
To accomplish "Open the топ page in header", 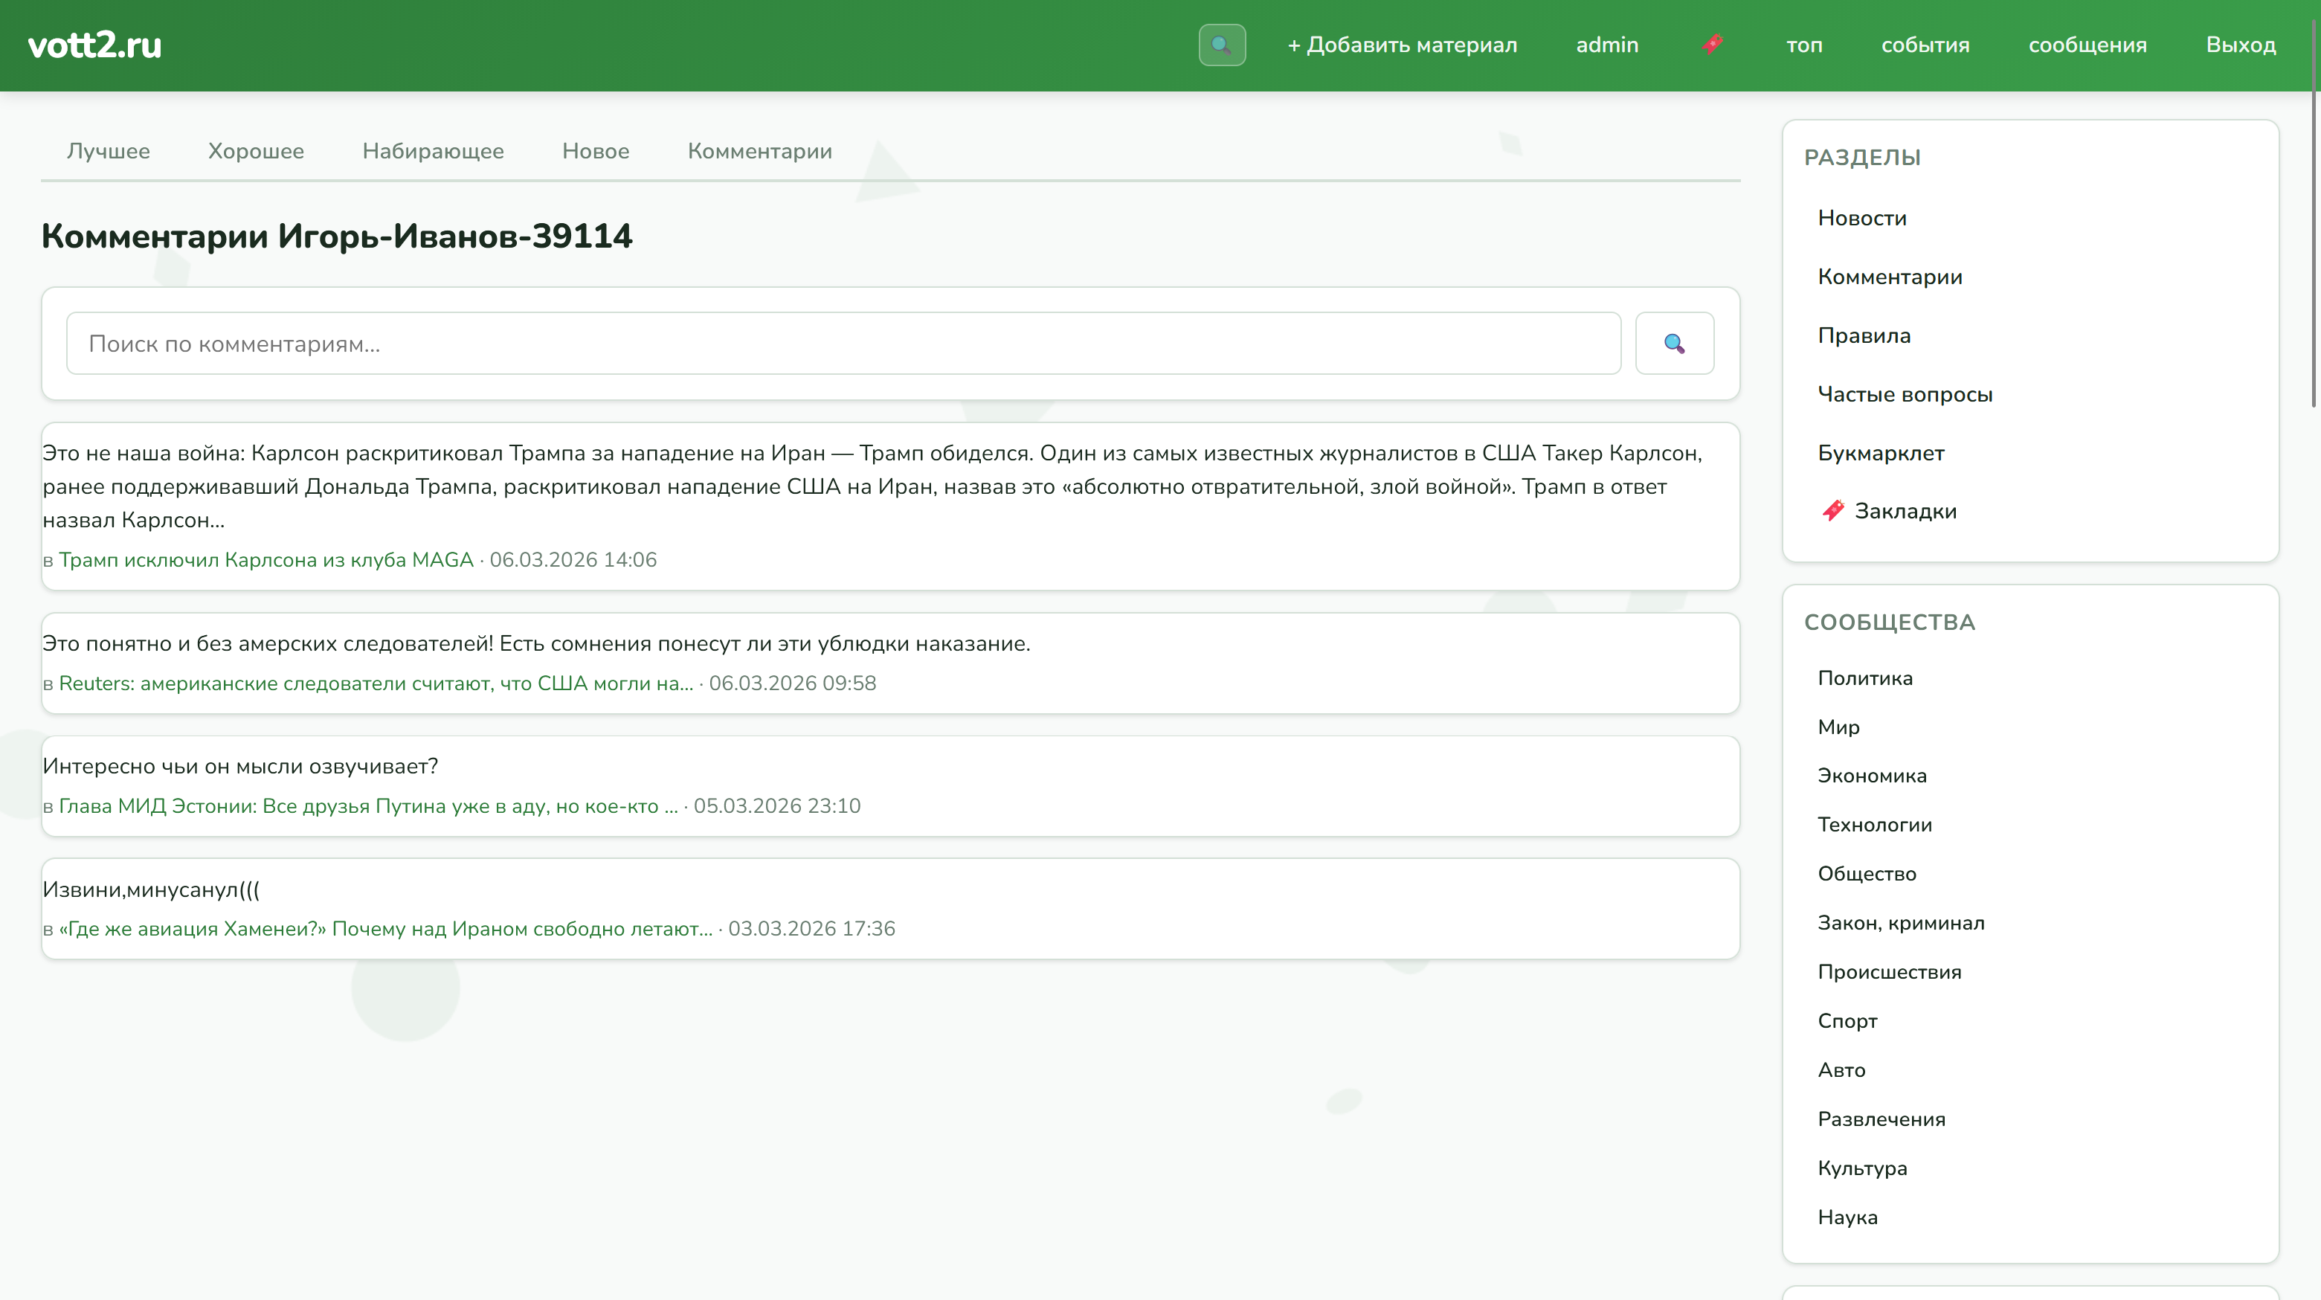I will coord(1804,45).
